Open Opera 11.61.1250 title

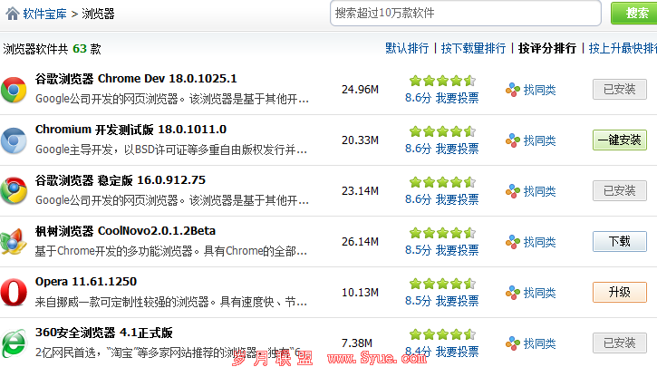click(86, 282)
